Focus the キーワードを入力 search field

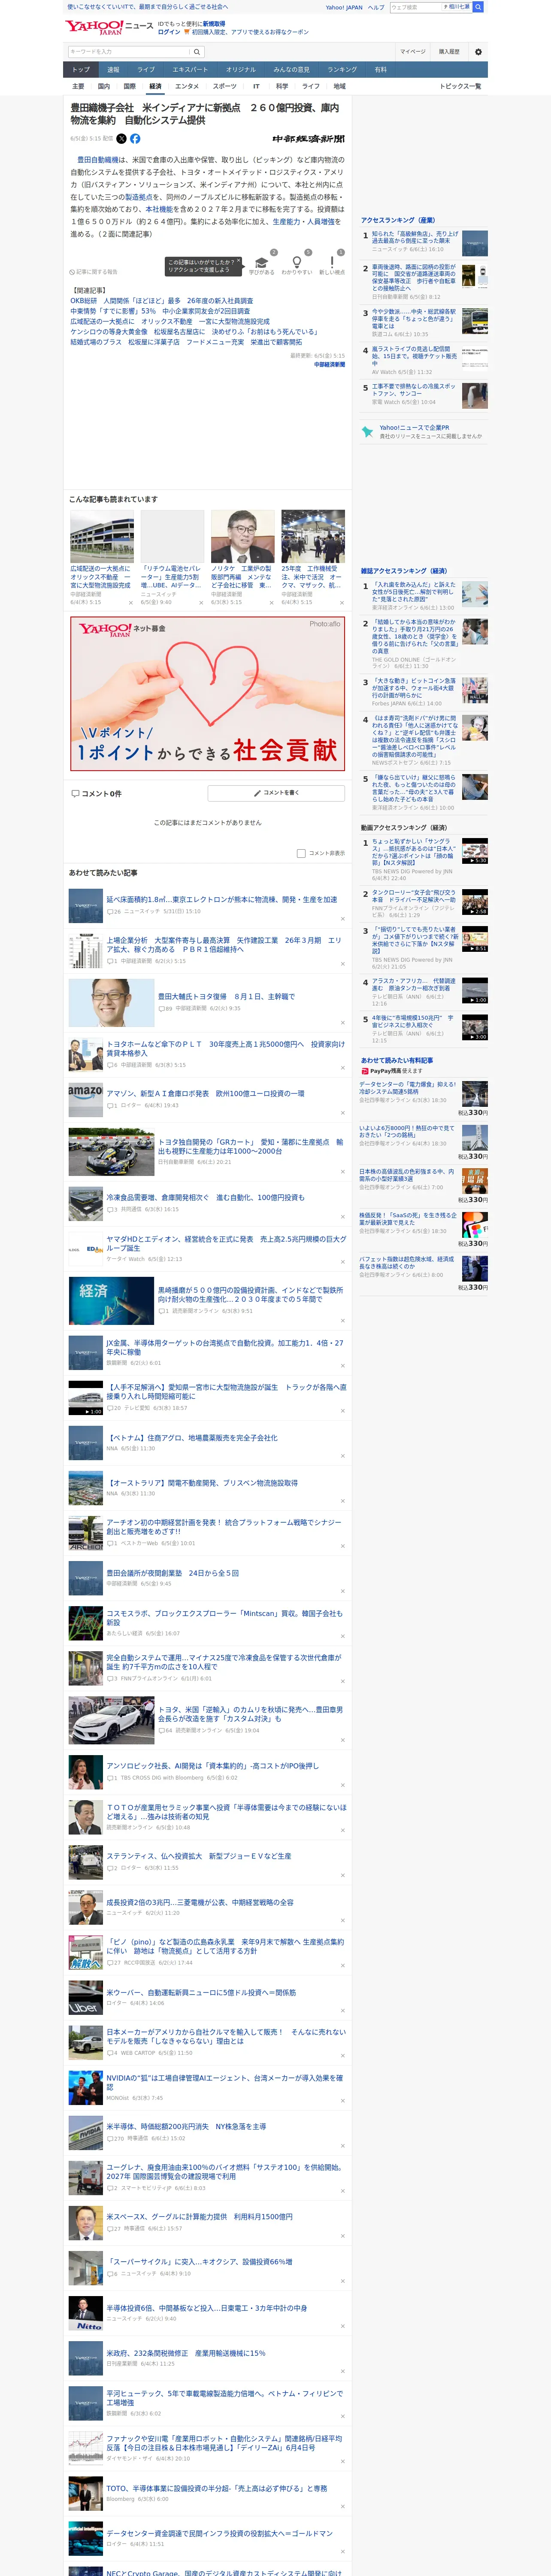point(129,52)
